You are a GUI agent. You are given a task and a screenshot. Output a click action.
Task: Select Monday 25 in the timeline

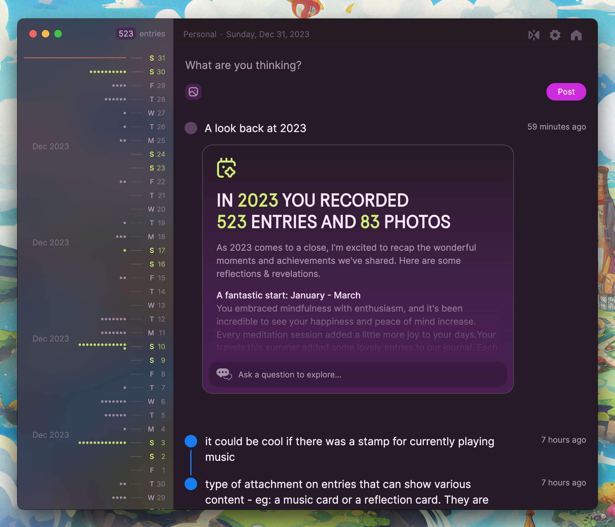(157, 140)
